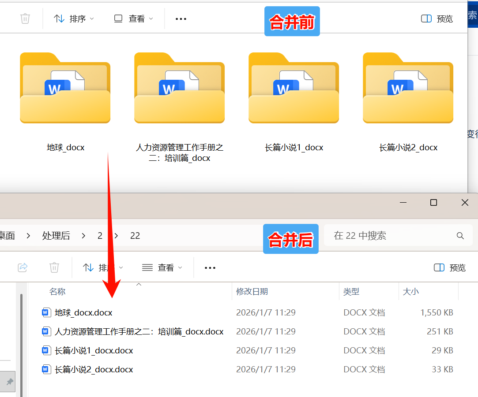Delete selected item using the trash icon
The image size is (478, 397).
click(25, 19)
